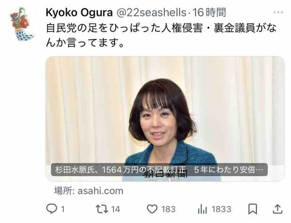Image resolution: width=291 pixels, height=223 pixels.
Task: Click the repost arrows icon
Action: pyautogui.click(x=102, y=209)
